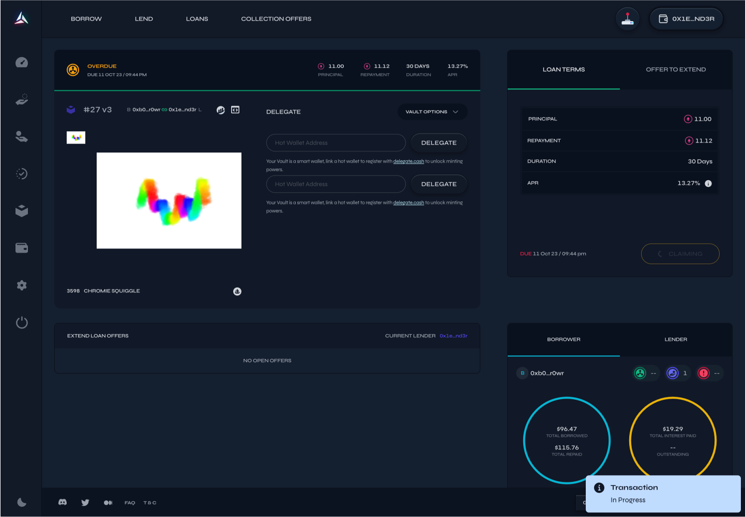Viewport: 745px width, 517px height.
Task: Click the ETH icon in PRINCIPAL row
Action: [x=688, y=119]
